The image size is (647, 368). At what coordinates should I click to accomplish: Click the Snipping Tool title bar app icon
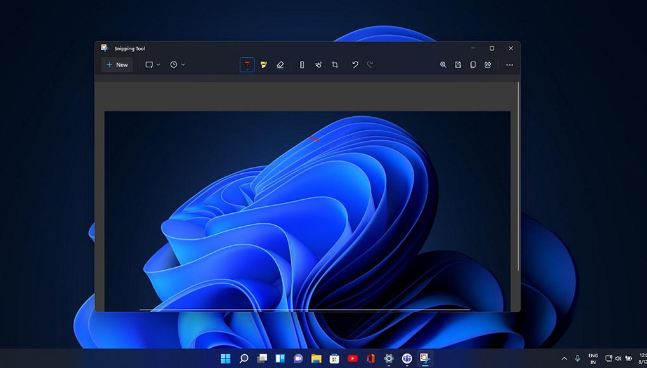coord(105,48)
